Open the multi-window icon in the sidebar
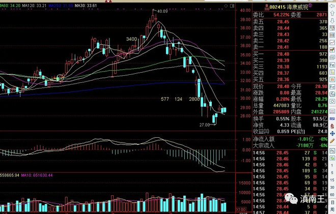 tap(332, 57)
